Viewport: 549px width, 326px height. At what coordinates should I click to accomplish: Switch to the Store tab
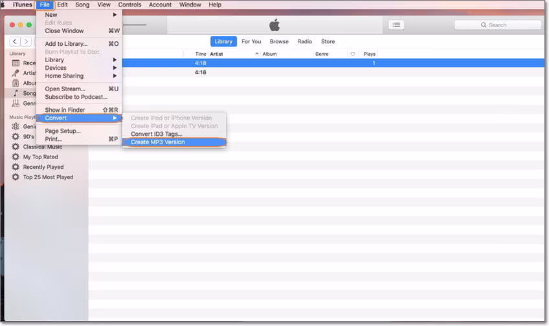pyautogui.click(x=328, y=41)
